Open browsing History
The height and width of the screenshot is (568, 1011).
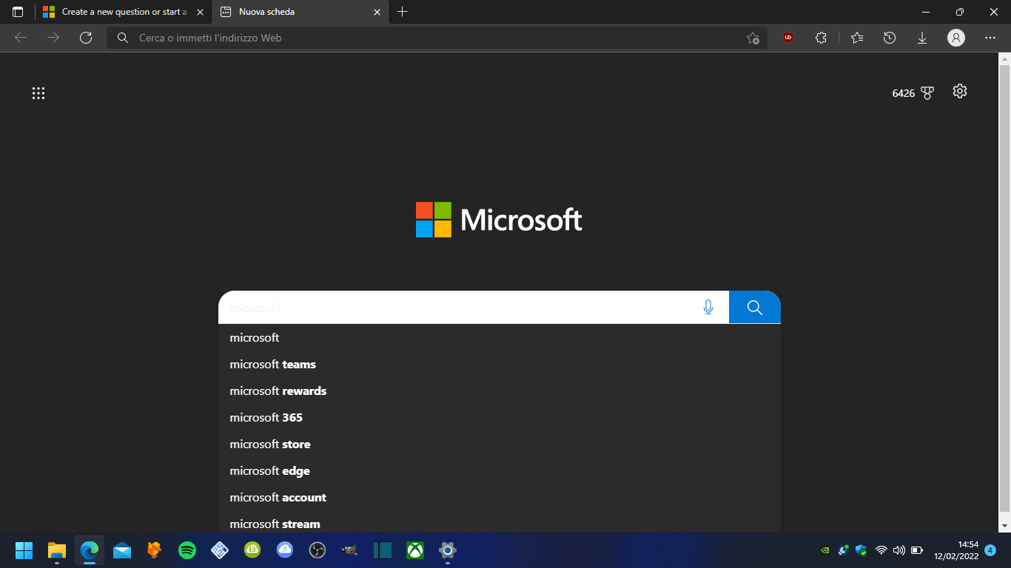tap(890, 38)
